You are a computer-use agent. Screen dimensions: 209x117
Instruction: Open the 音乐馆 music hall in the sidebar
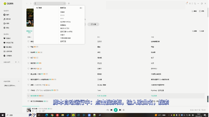7,19
